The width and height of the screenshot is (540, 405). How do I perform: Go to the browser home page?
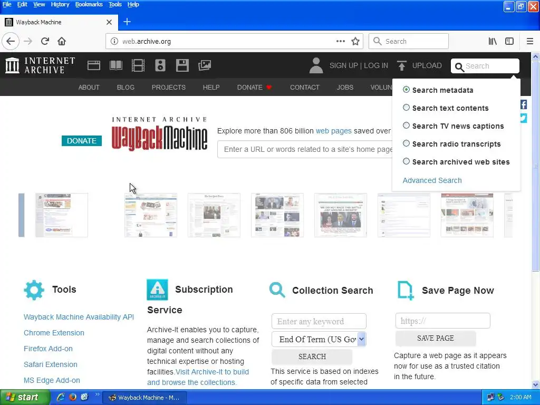(x=62, y=41)
